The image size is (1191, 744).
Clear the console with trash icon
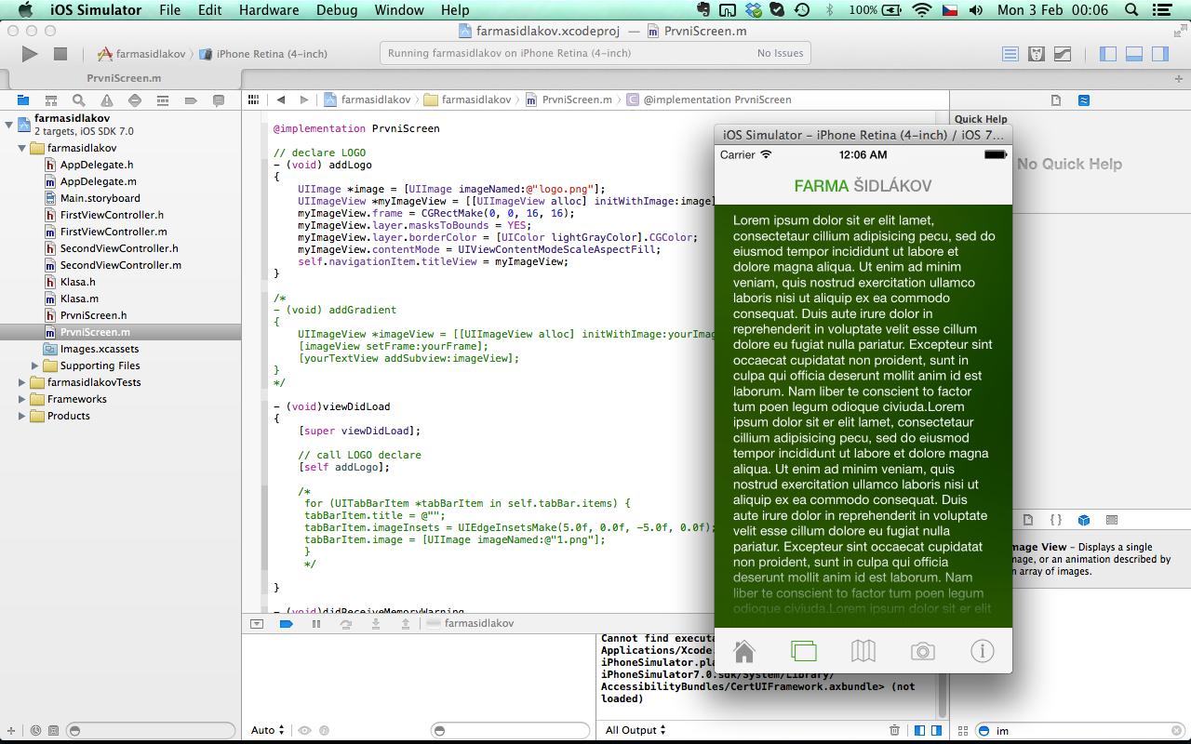(x=894, y=731)
